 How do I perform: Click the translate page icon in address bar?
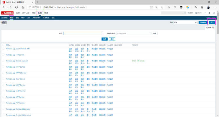[151, 7]
